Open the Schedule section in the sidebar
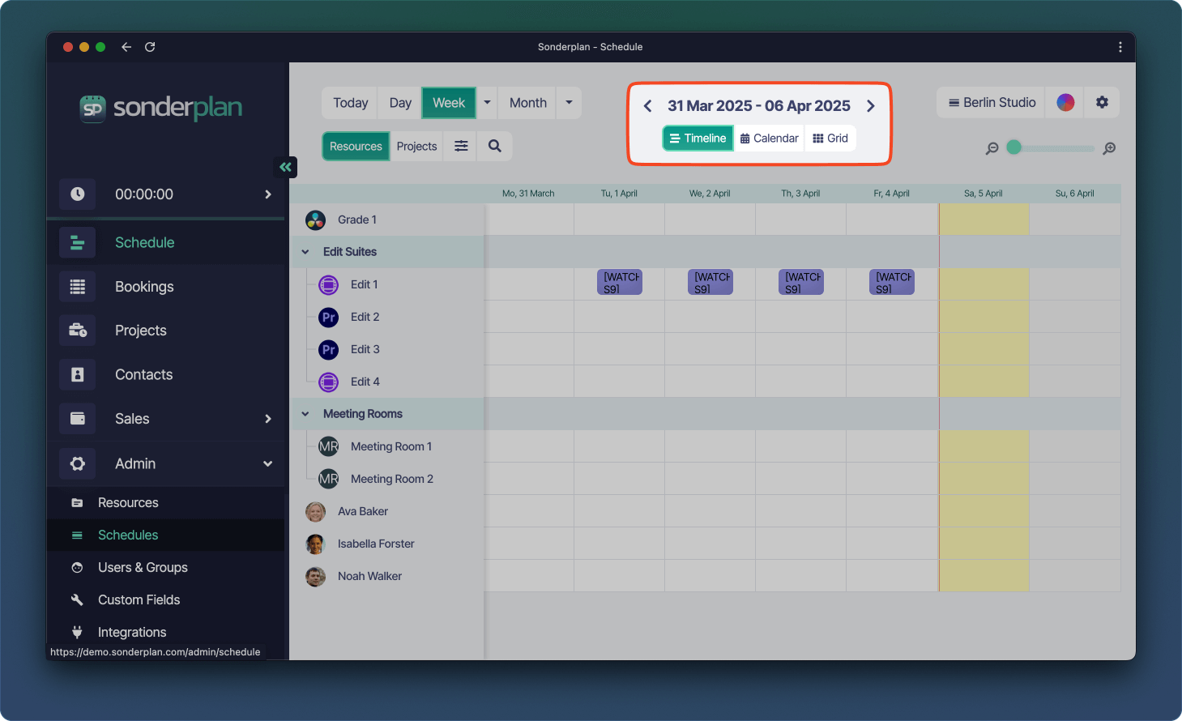Viewport: 1182px width, 721px height. point(144,242)
